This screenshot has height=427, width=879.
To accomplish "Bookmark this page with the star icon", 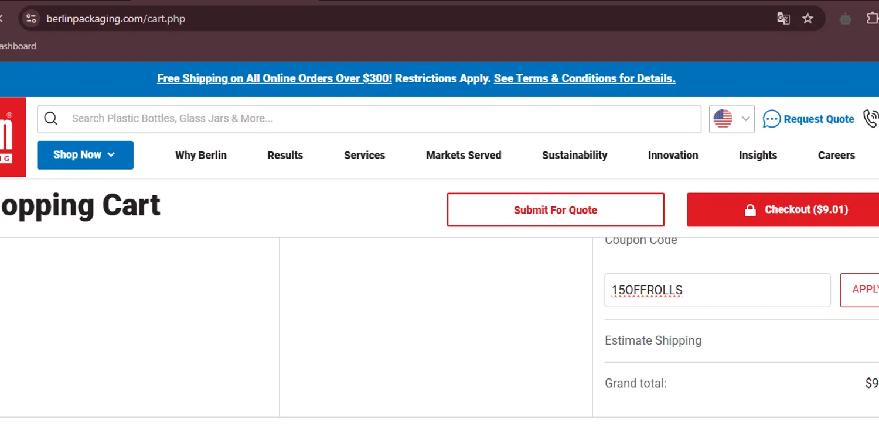I will (808, 18).
